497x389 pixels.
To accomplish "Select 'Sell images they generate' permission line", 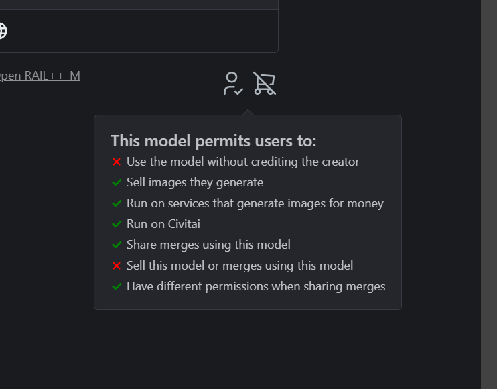I will click(195, 182).
